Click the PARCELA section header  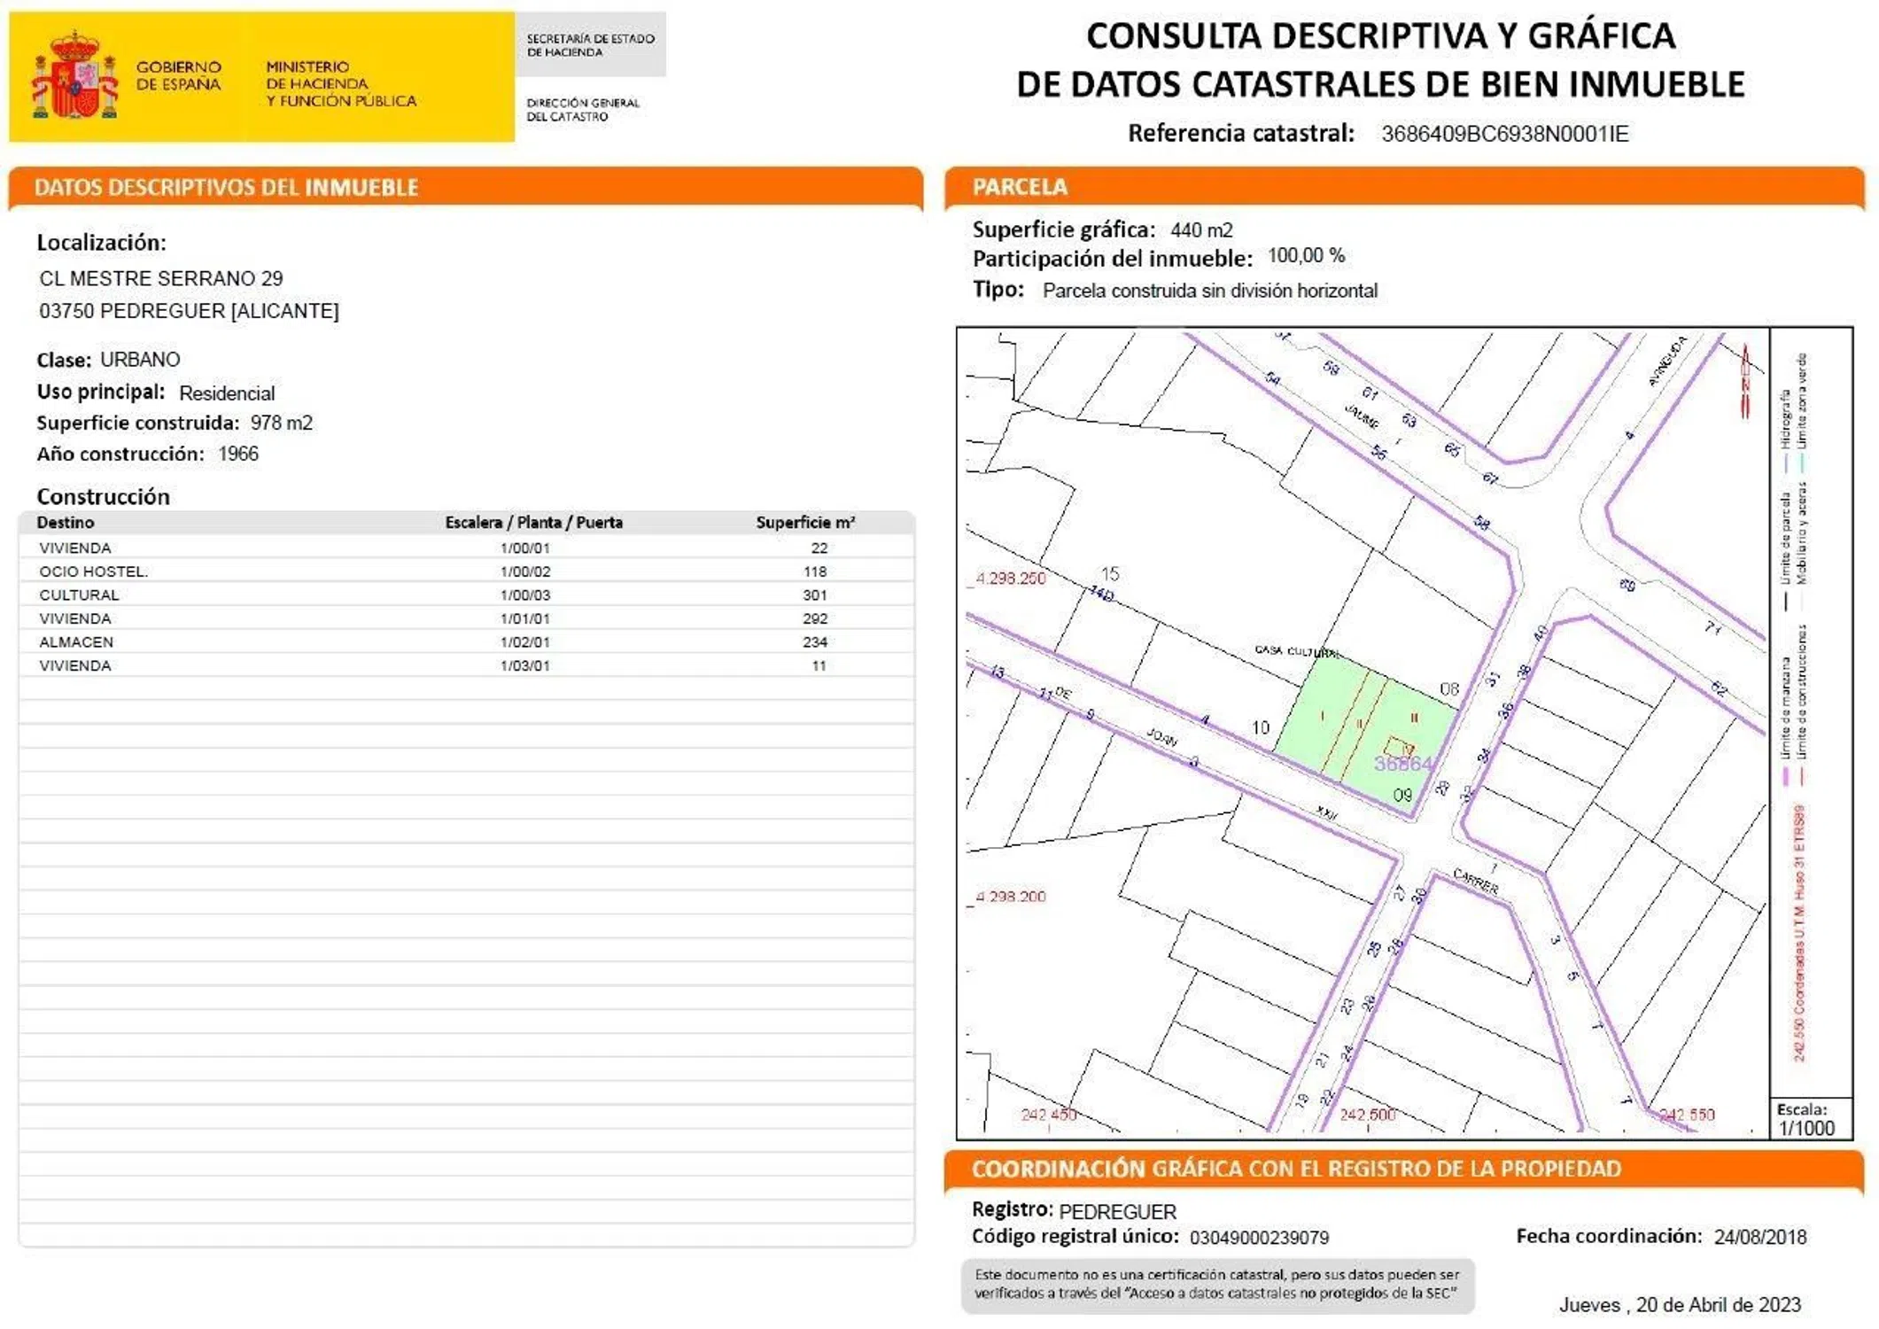1020,187
